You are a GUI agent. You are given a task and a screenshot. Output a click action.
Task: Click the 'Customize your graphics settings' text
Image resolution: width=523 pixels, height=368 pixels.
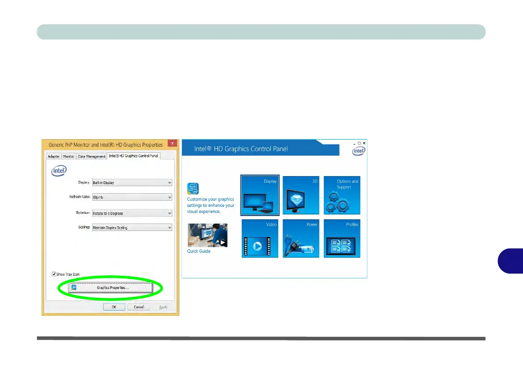pyautogui.click(x=211, y=206)
